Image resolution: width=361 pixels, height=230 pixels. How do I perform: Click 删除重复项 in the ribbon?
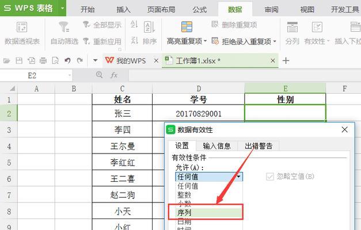tap(234, 25)
